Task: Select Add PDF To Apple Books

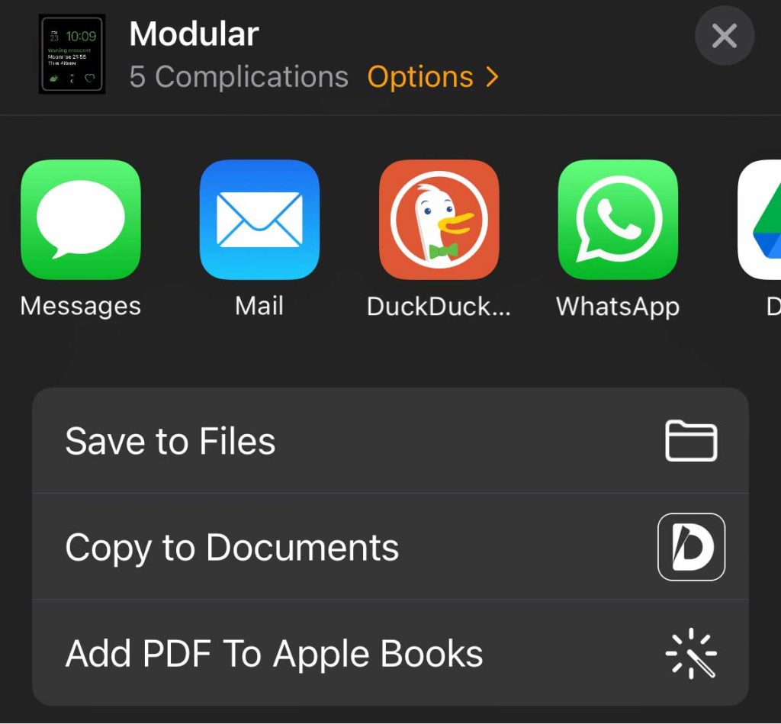Action: coord(390,653)
